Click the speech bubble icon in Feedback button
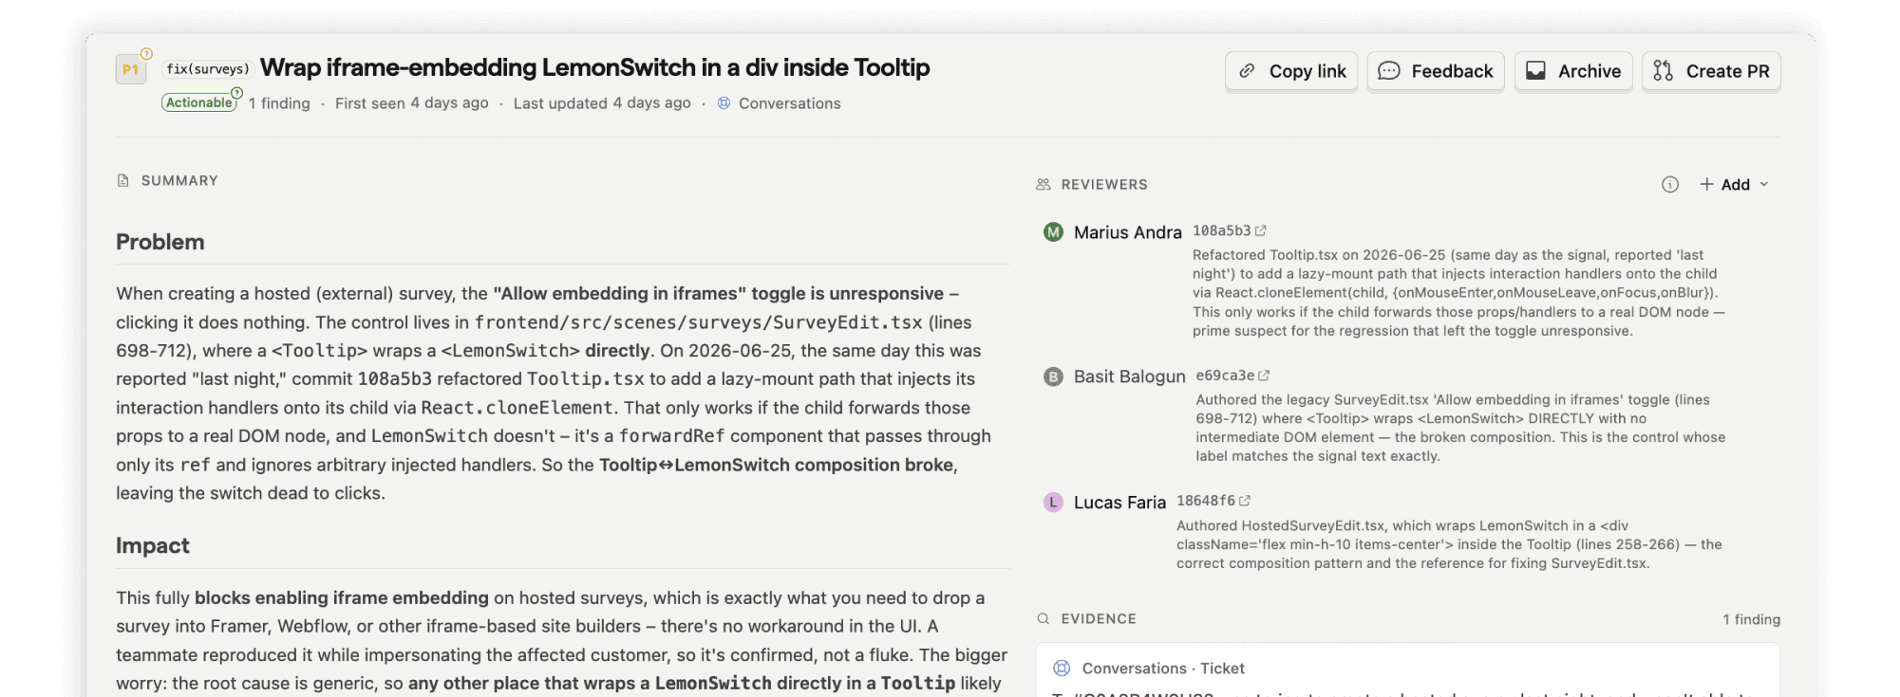Image resolution: width=1900 pixels, height=697 pixels. (x=1389, y=71)
